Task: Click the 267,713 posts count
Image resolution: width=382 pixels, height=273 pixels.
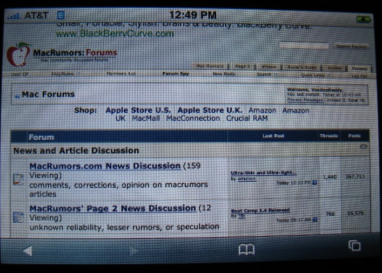Action: 355,176
